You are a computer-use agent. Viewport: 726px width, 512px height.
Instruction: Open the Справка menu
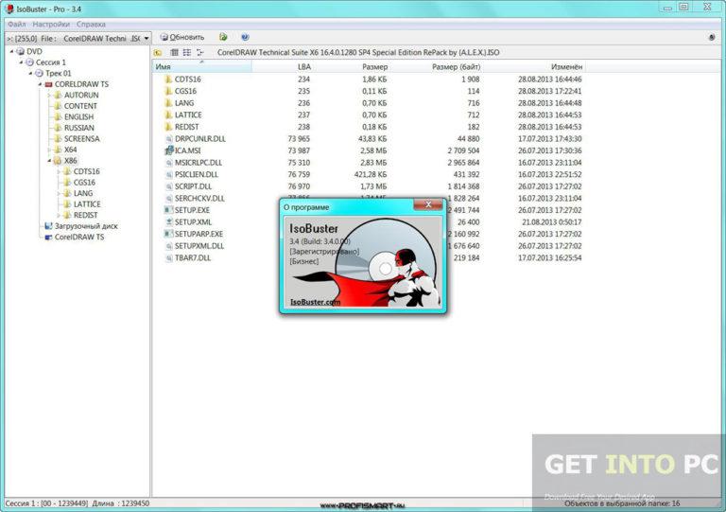click(x=91, y=24)
